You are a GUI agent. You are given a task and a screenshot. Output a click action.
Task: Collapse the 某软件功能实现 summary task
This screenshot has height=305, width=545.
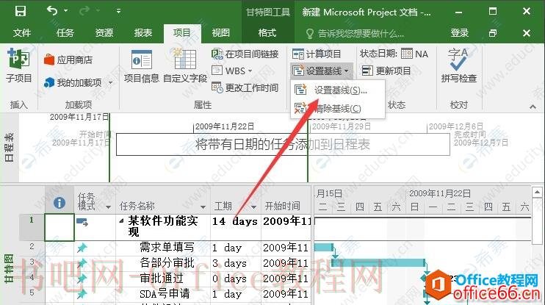121,220
